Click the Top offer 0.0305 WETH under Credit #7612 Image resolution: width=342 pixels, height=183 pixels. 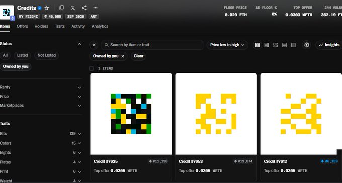pyautogui.click(x=286, y=171)
